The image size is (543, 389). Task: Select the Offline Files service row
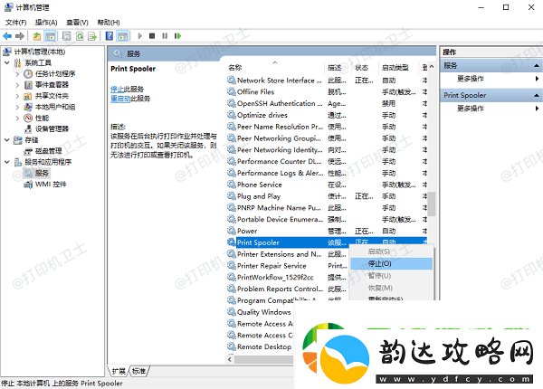327,91
